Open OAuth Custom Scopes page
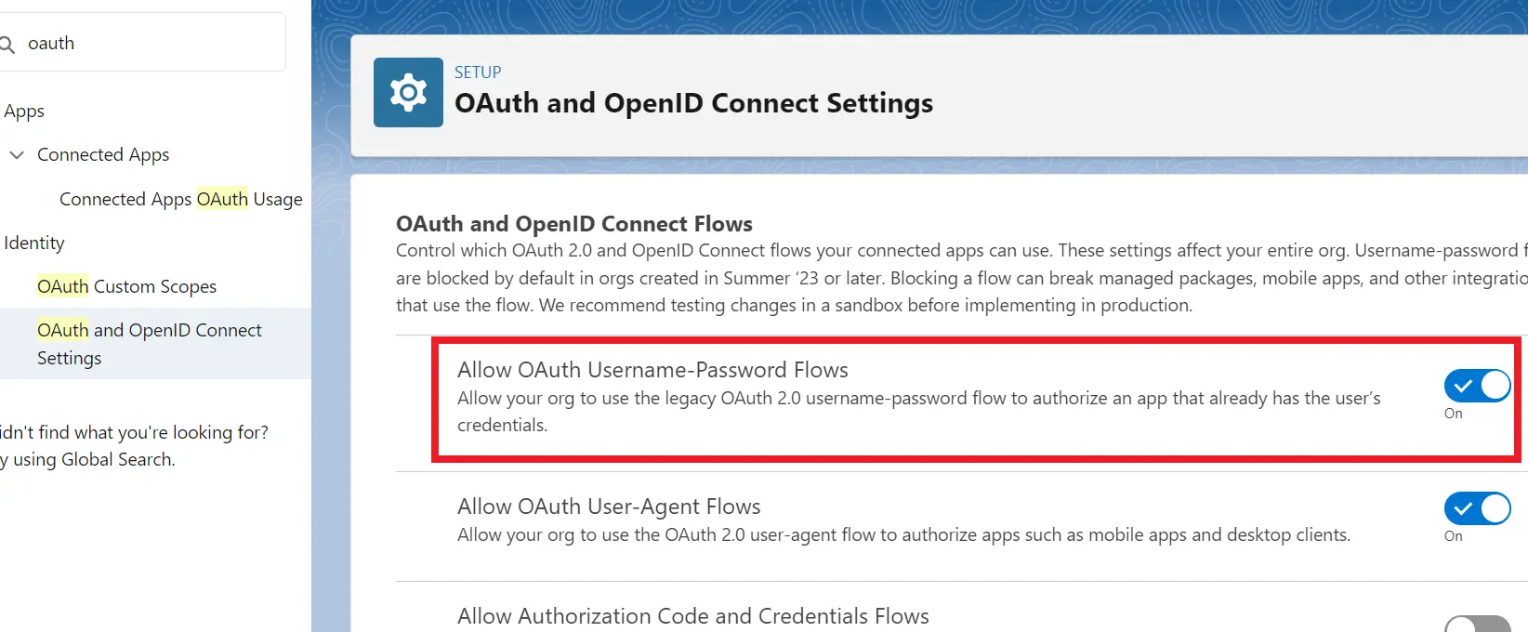The height and width of the screenshot is (632, 1528). 127,286
